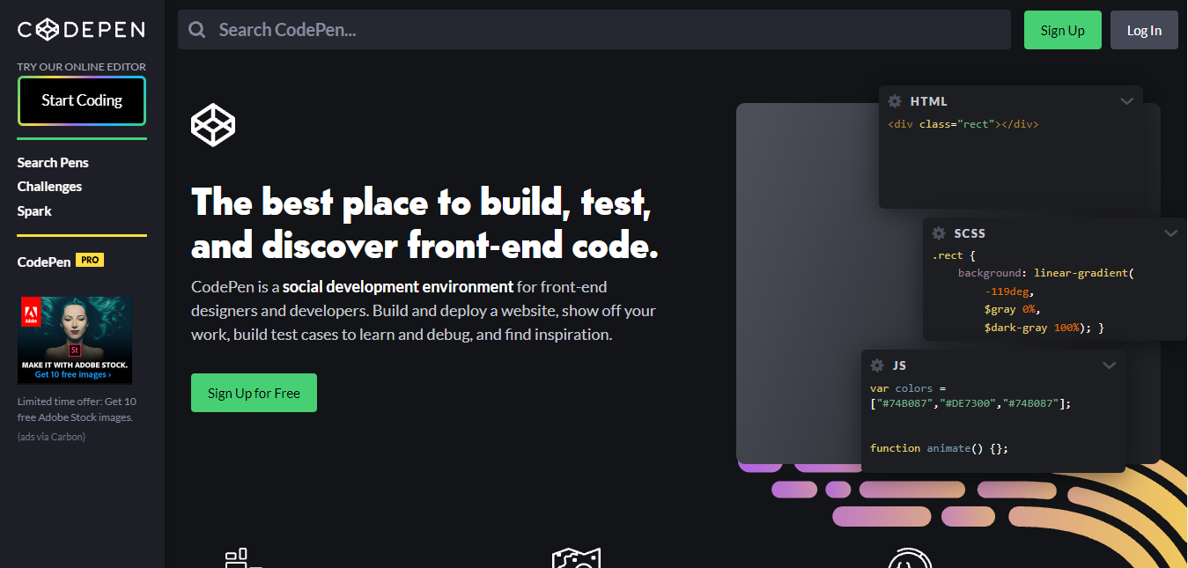
Task: Click the green Sign Up button
Action: [1062, 30]
